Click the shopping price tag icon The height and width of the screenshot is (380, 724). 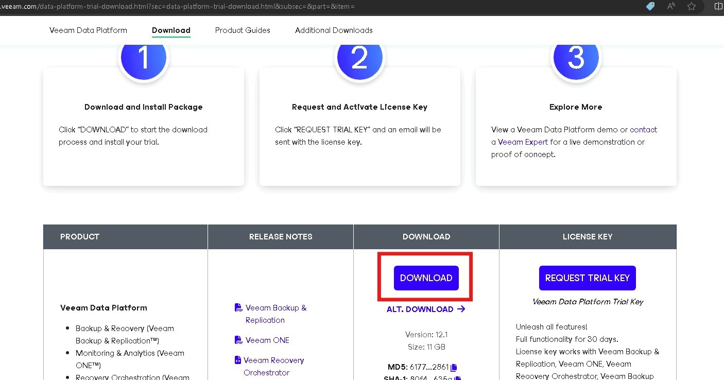tap(650, 6)
